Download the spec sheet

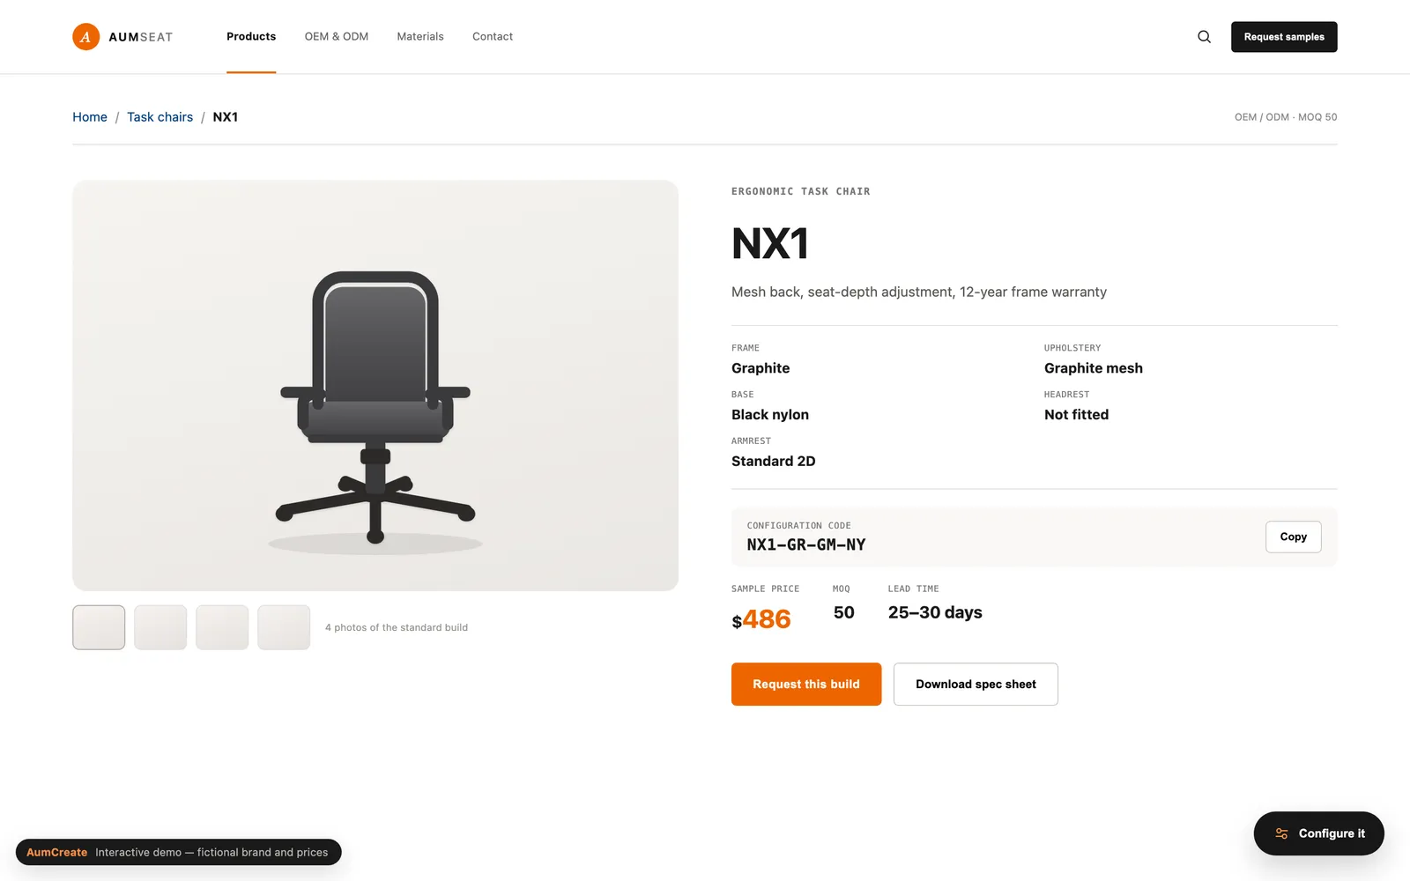click(x=976, y=684)
